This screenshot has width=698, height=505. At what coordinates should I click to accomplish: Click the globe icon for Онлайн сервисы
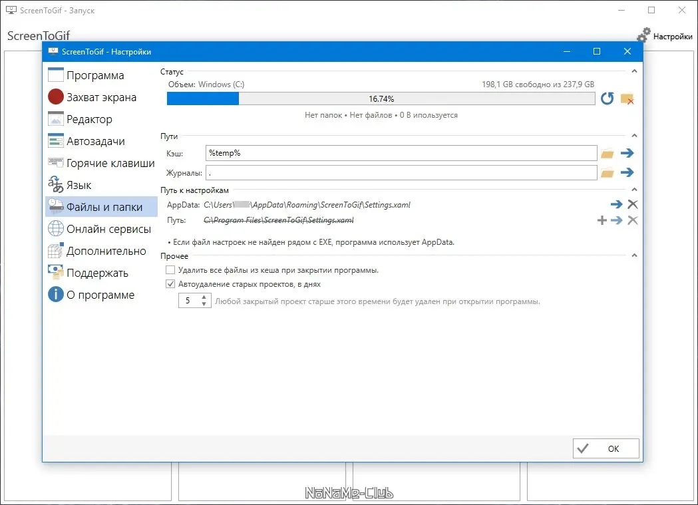click(56, 228)
